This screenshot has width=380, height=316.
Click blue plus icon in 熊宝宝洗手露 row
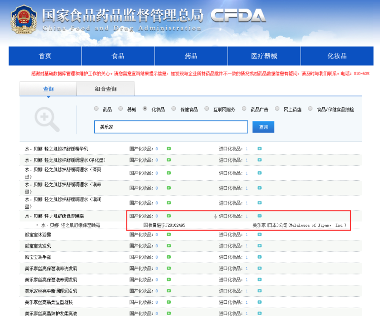[x=259, y=257]
